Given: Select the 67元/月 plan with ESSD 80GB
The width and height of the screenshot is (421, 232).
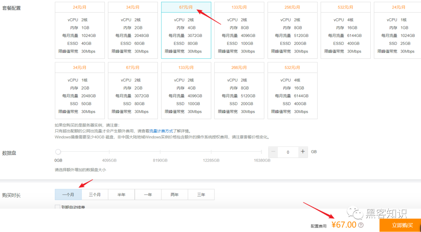Looking at the screenshot, I should point(186,30).
